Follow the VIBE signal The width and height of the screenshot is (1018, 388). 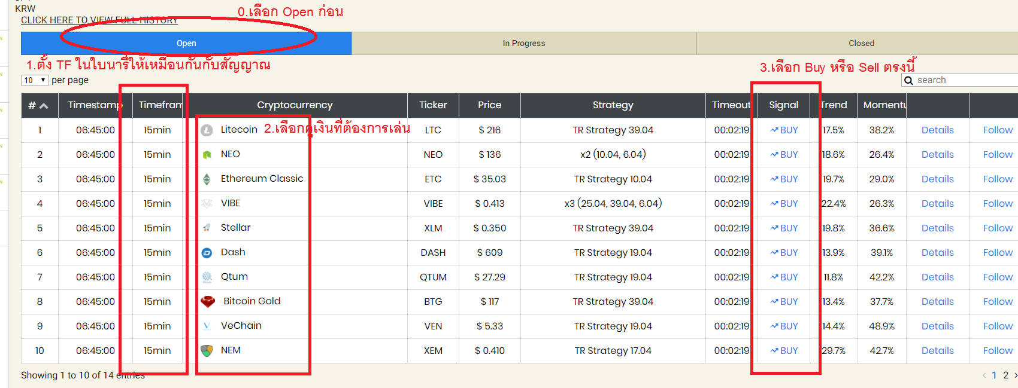998,203
